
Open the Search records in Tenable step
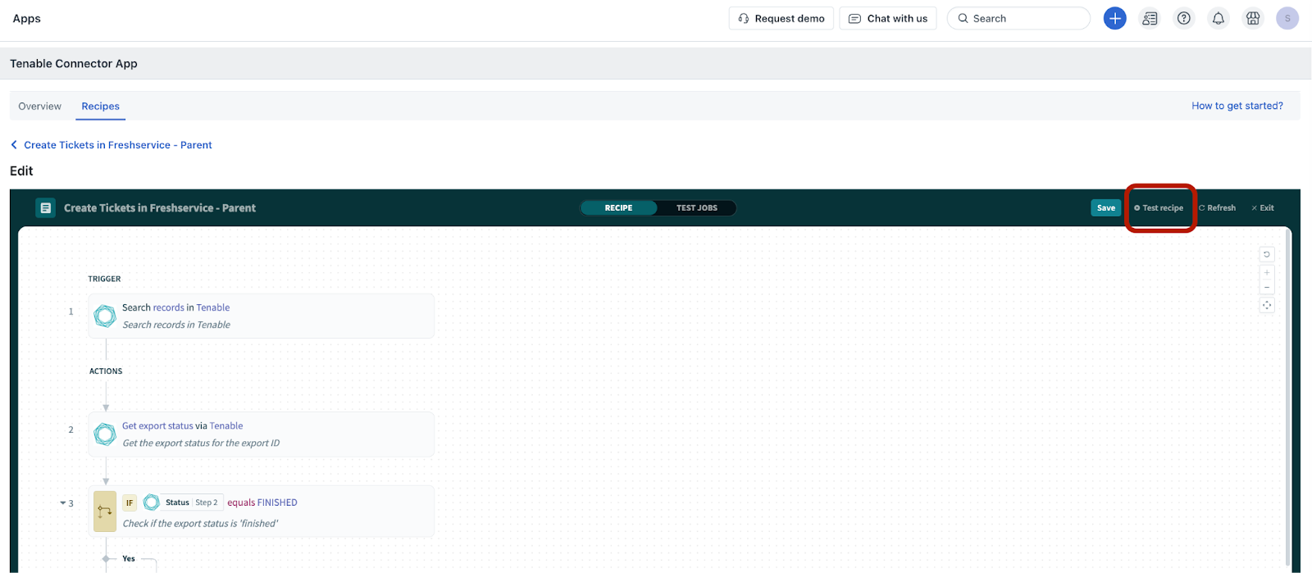[x=262, y=316]
